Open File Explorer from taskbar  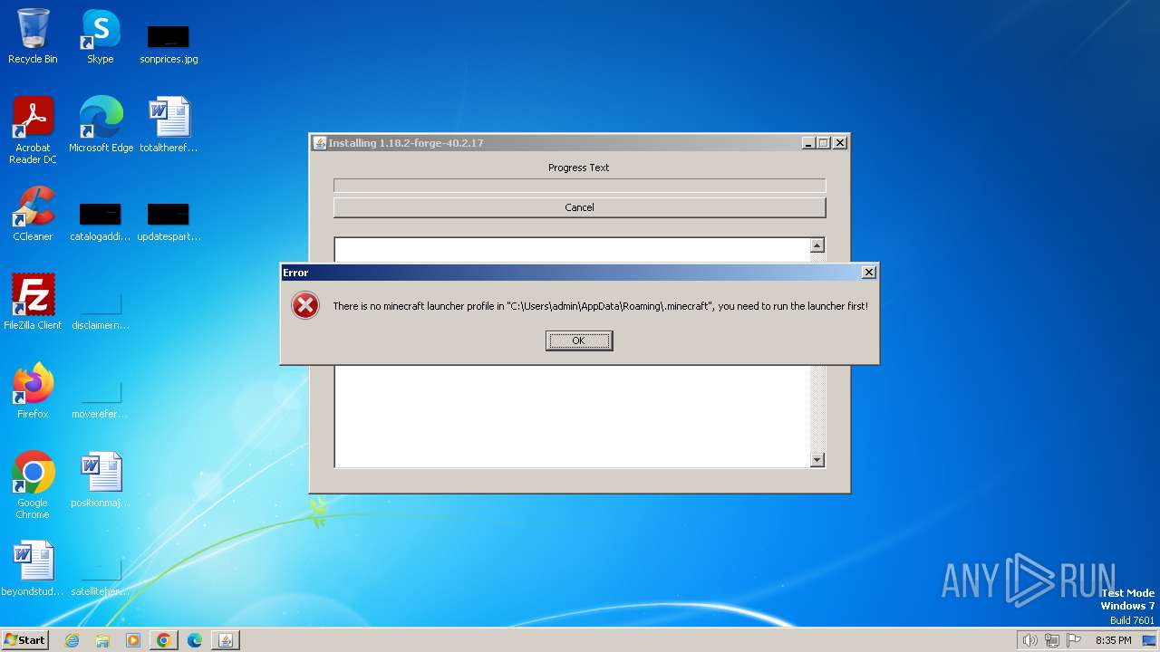click(102, 640)
